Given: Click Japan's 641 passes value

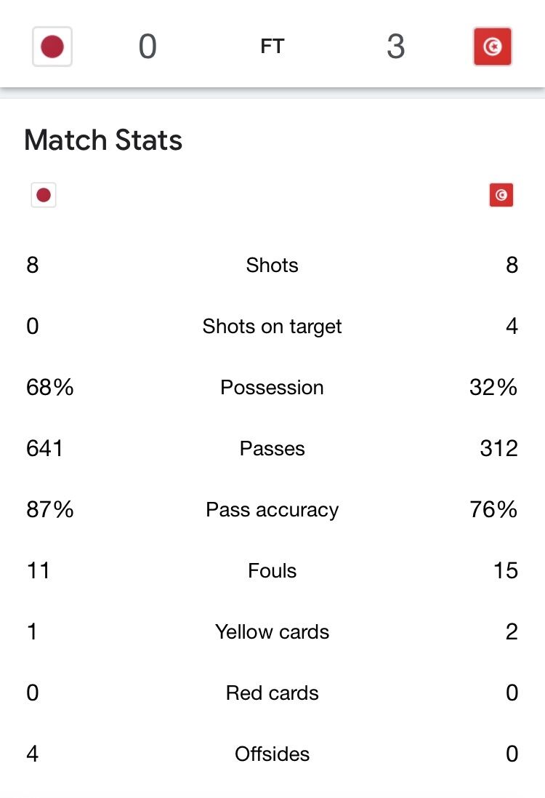Looking at the screenshot, I should 45,448.
